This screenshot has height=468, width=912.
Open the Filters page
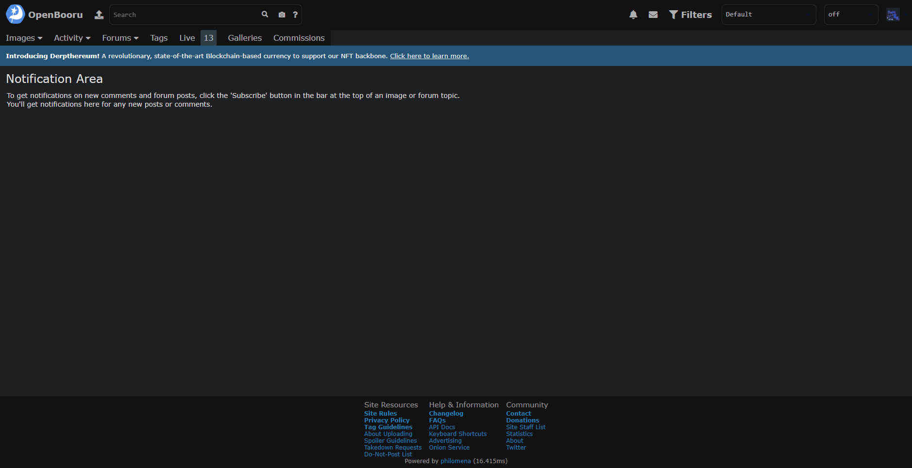[x=690, y=15]
